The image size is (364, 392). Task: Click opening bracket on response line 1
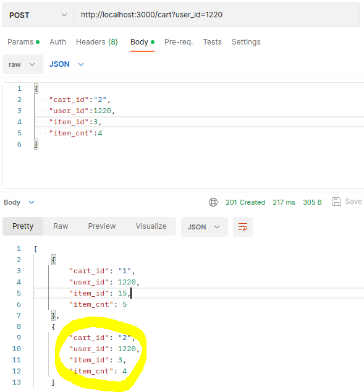click(36, 249)
